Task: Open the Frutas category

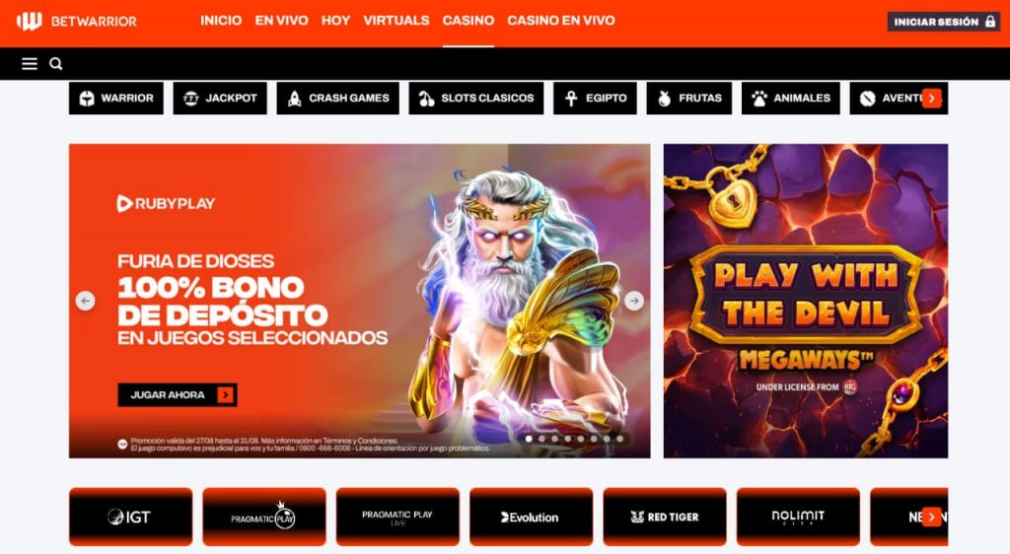Action: coord(689,98)
